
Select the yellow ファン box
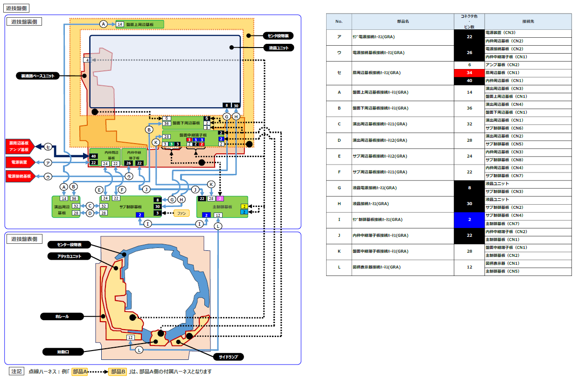pos(181,213)
